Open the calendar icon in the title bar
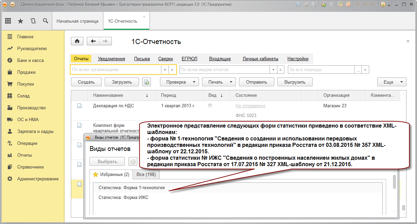Image resolution: width=417 pixels, height=224 pixels. (x=348, y=4)
